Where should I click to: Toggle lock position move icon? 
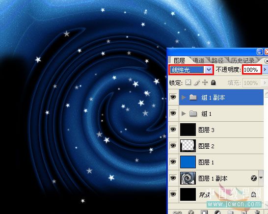[x=205, y=82]
